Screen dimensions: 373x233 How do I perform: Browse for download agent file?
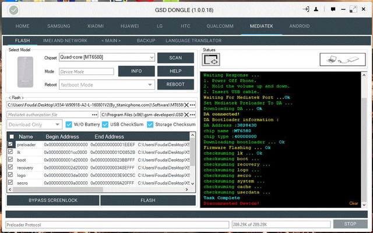tap(192, 115)
